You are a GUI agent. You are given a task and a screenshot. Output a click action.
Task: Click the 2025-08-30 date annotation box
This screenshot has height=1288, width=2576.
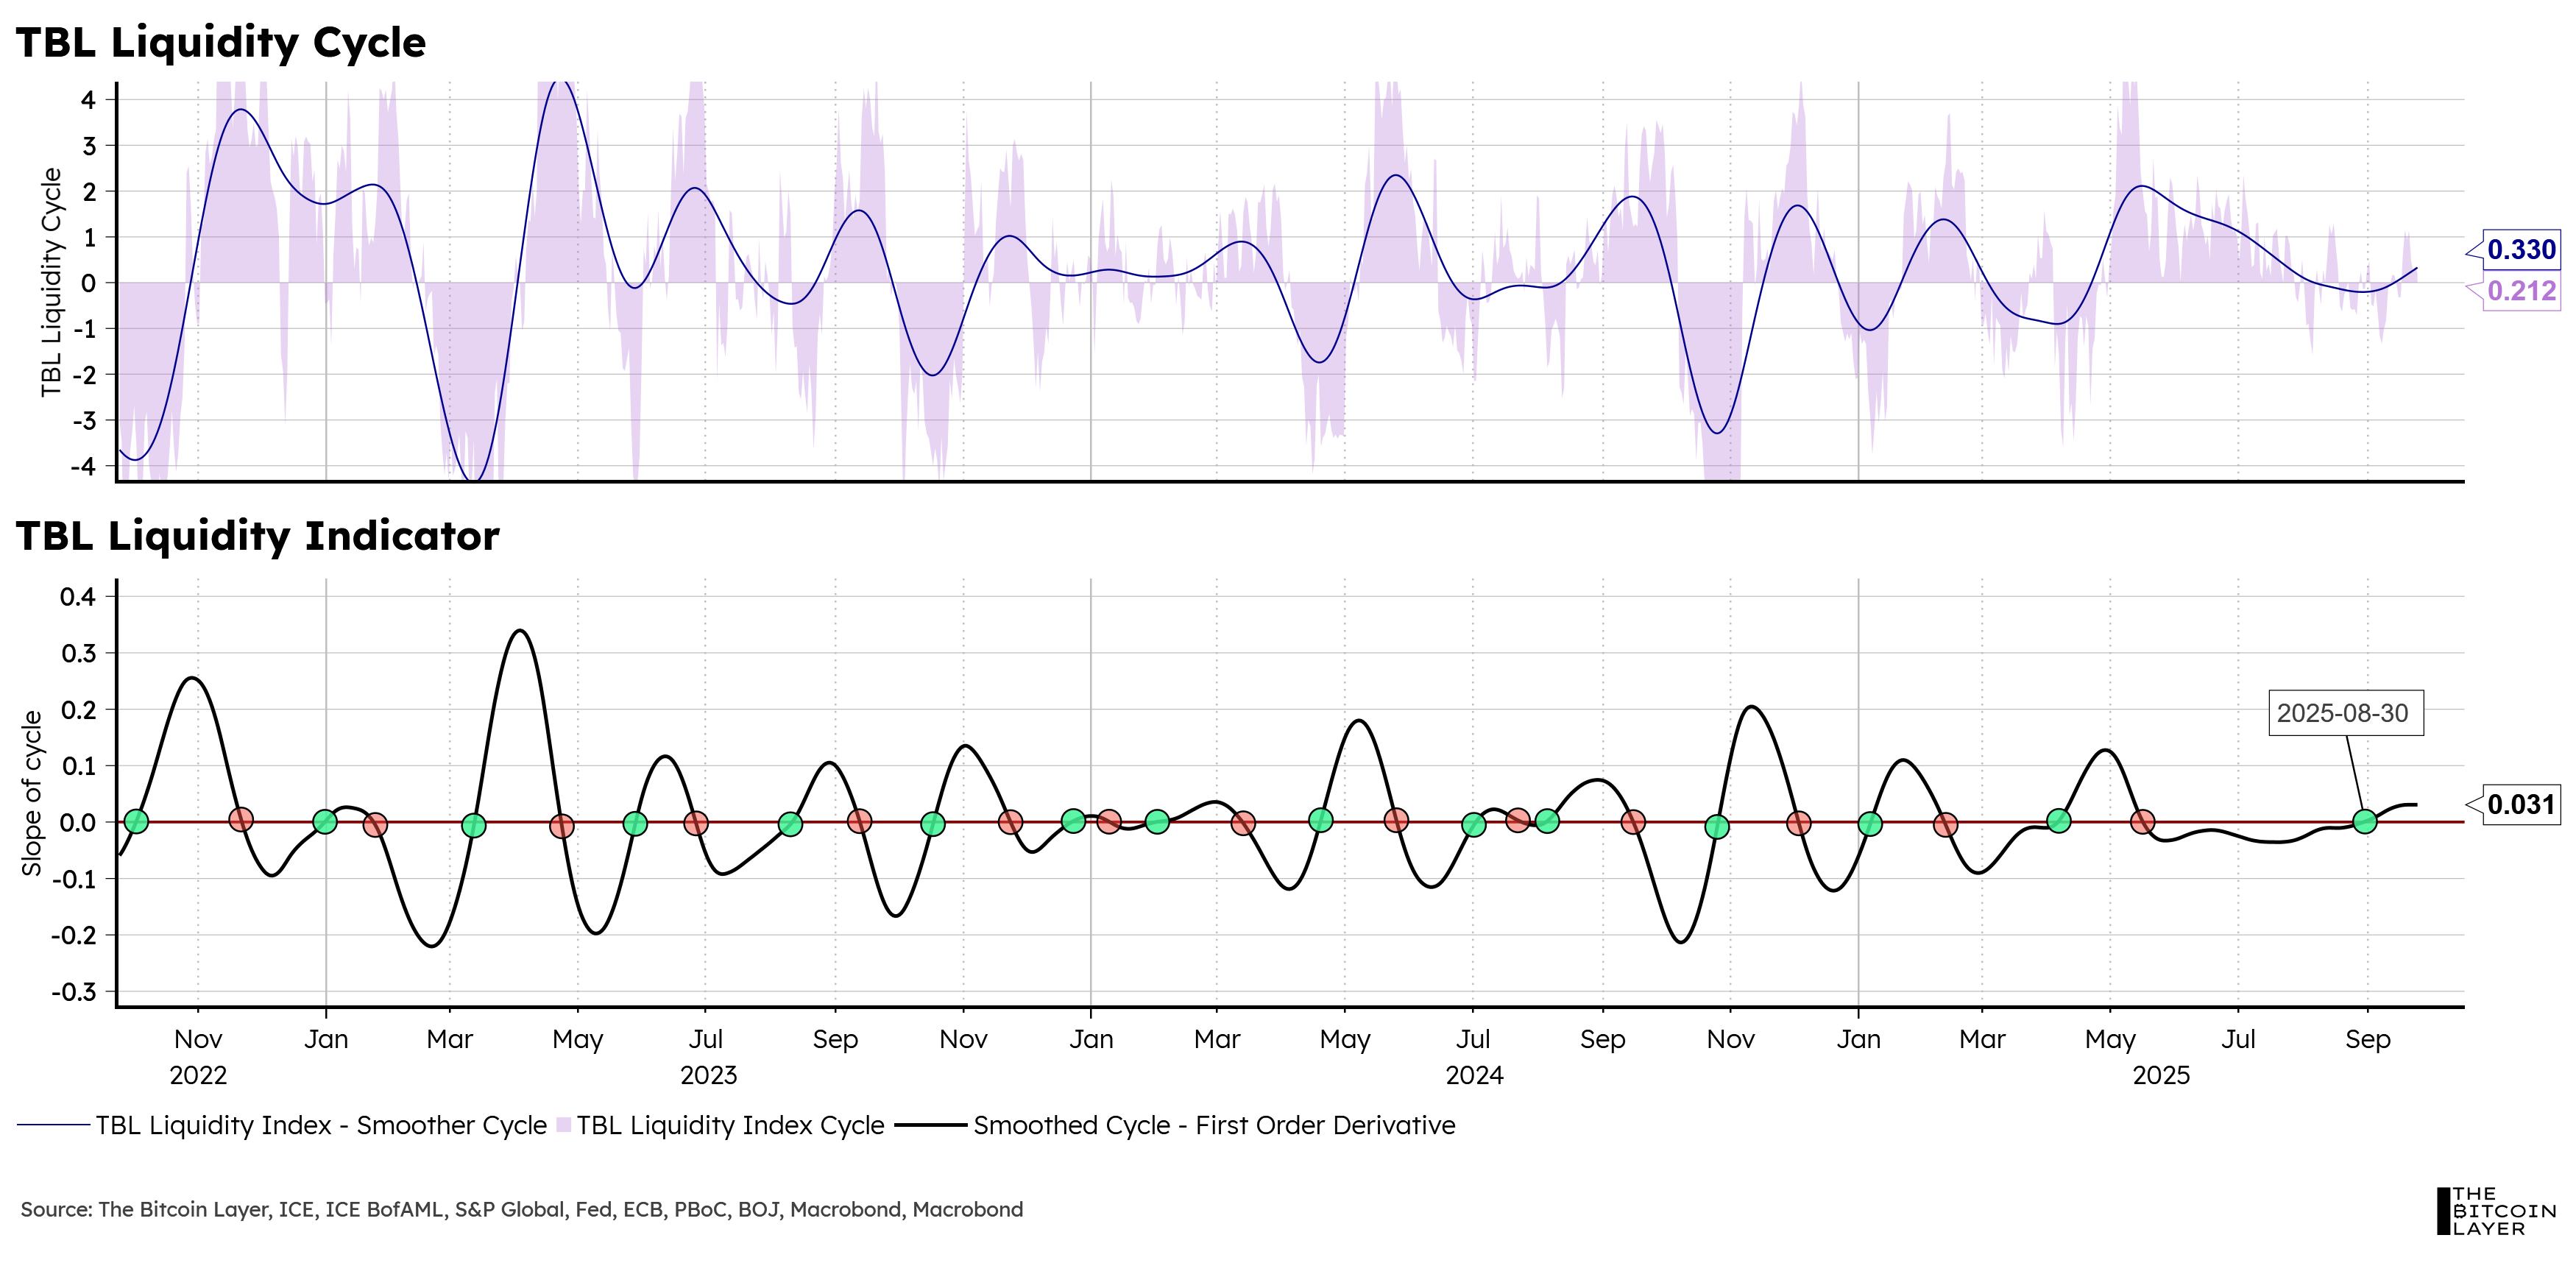2345,713
